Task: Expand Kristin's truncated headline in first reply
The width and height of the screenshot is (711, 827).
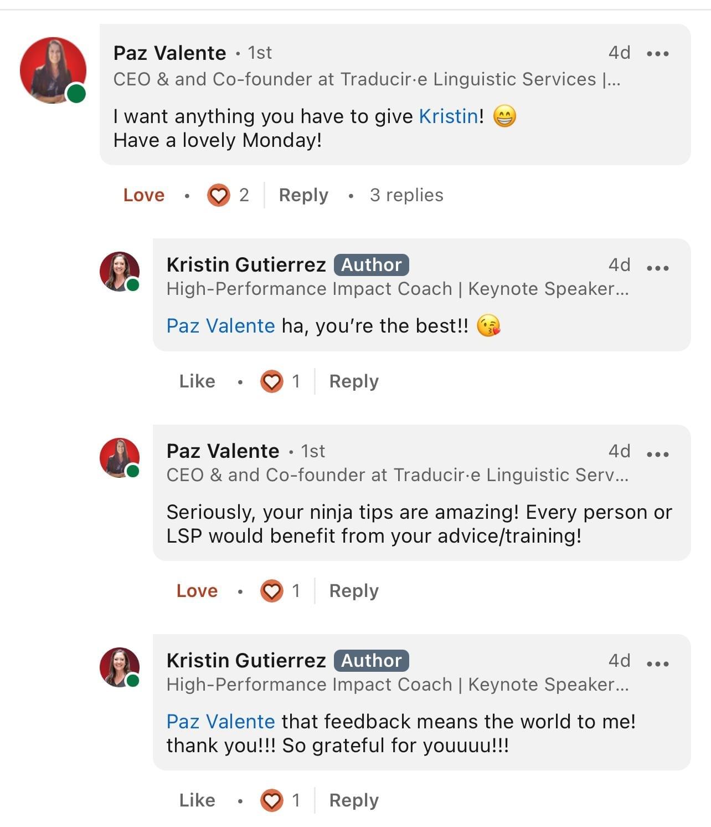Action: tap(621, 289)
